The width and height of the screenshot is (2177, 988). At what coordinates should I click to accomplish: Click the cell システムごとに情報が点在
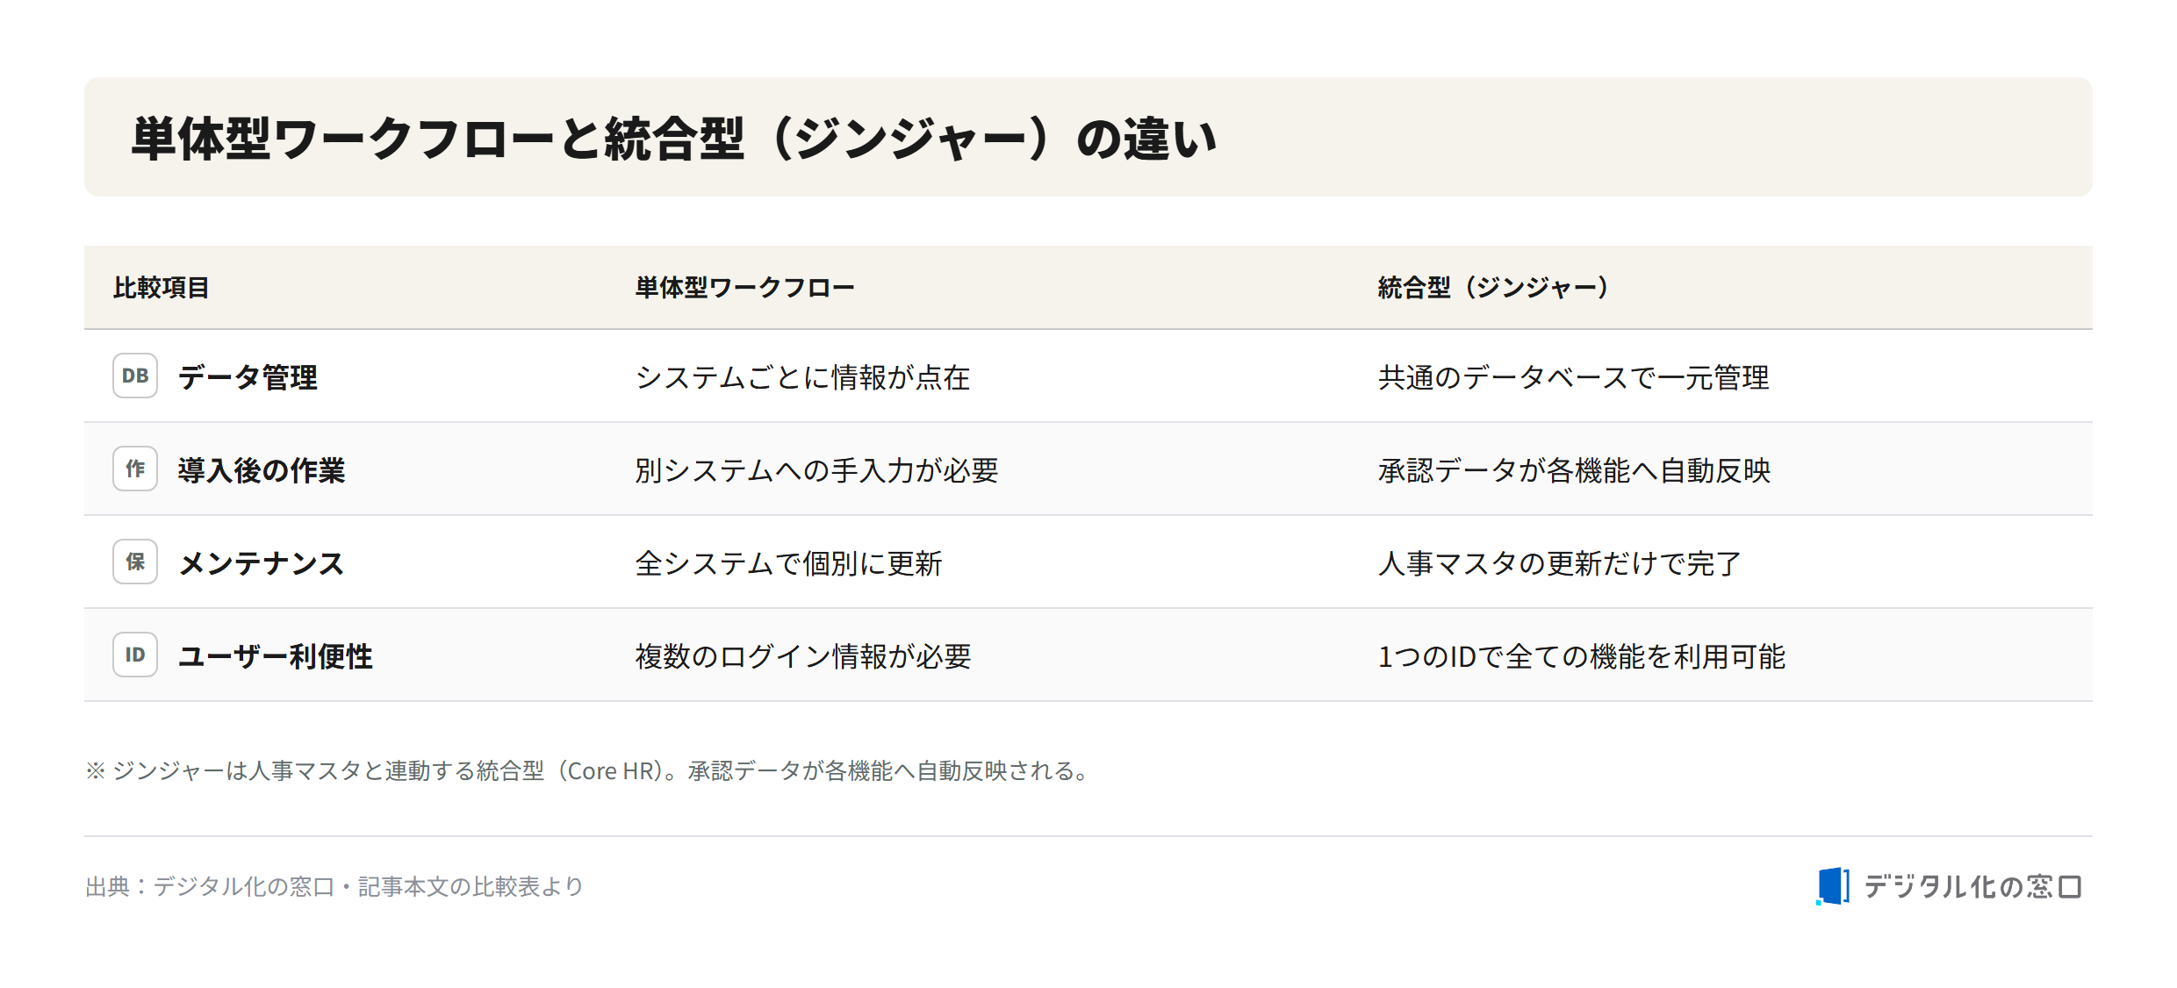pyautogui.click(x=802, y=377)
